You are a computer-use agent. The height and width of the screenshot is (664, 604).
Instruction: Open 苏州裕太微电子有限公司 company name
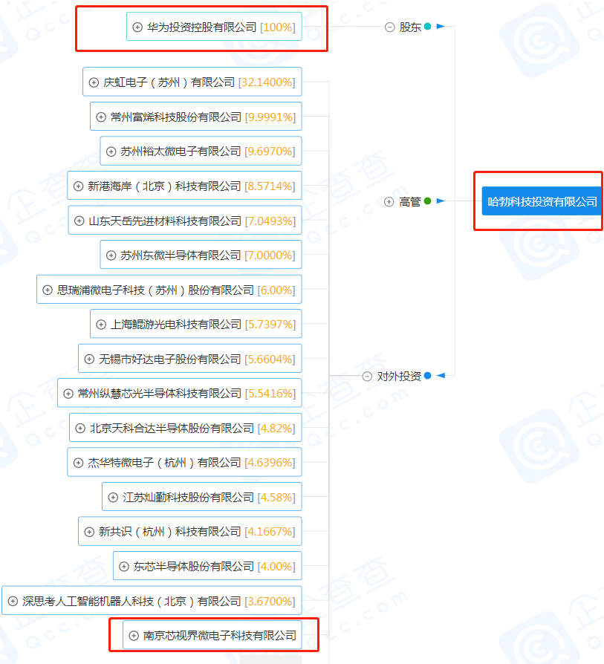[181, 152]
